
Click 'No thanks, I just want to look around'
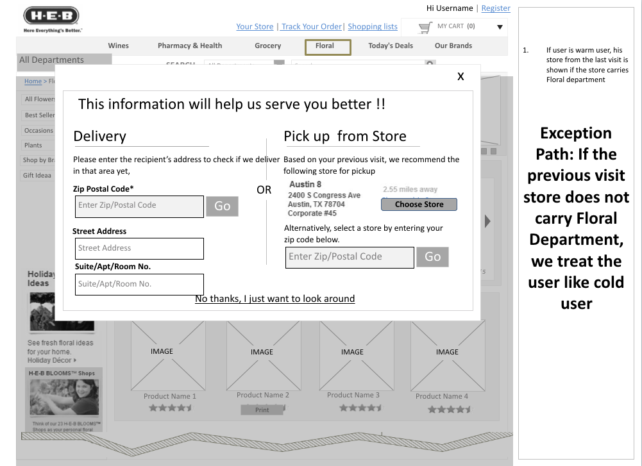275,299
